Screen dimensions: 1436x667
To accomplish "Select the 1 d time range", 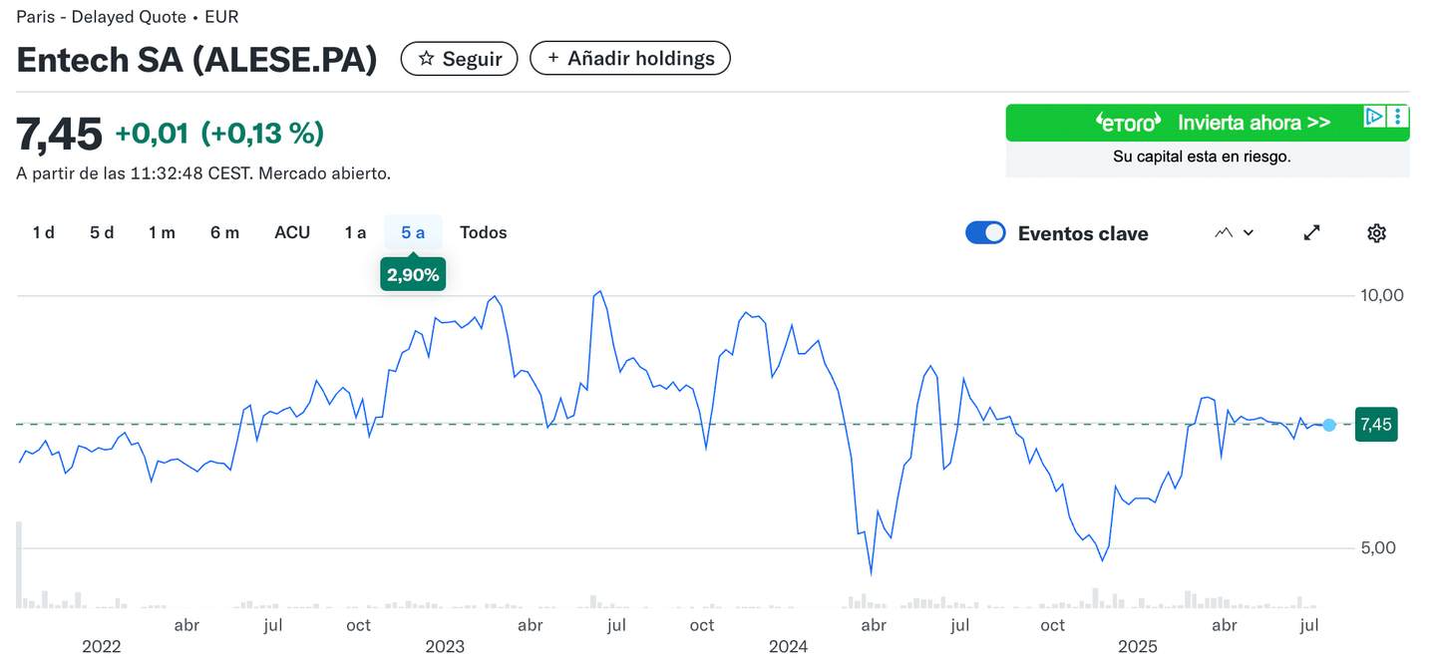I will [43, 232].
